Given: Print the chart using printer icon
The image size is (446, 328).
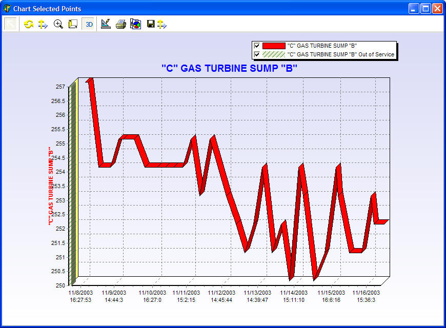Looking at the screenshot, I should click(x=120, y=24).
